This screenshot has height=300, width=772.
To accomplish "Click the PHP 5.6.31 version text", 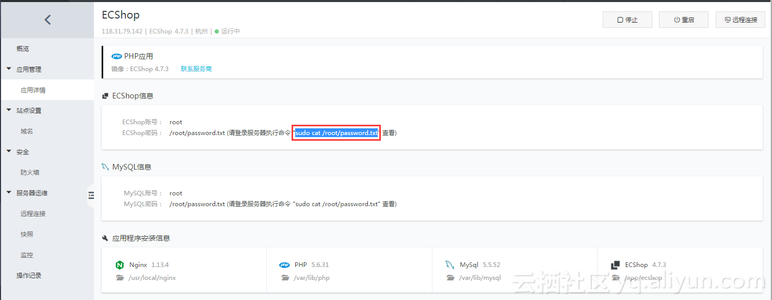I will click(320, 265).
